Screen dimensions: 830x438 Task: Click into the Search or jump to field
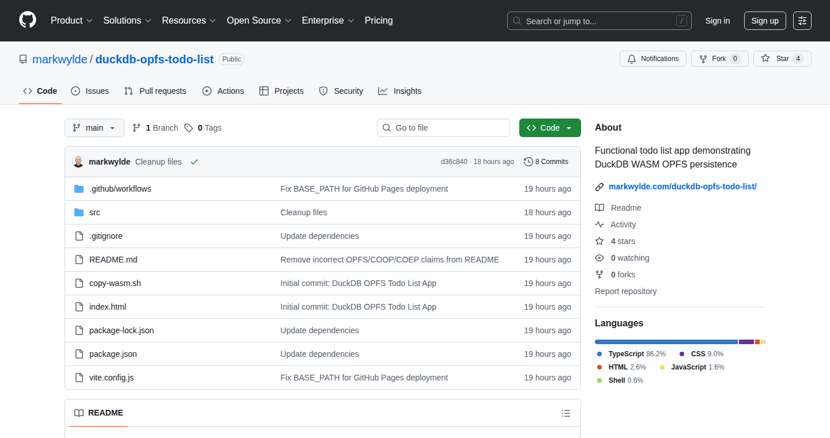point(599,21)
